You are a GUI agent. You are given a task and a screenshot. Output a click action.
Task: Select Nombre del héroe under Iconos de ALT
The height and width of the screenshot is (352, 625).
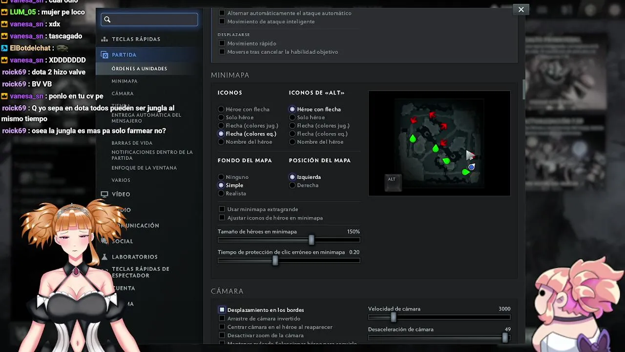tap(292, 142)
